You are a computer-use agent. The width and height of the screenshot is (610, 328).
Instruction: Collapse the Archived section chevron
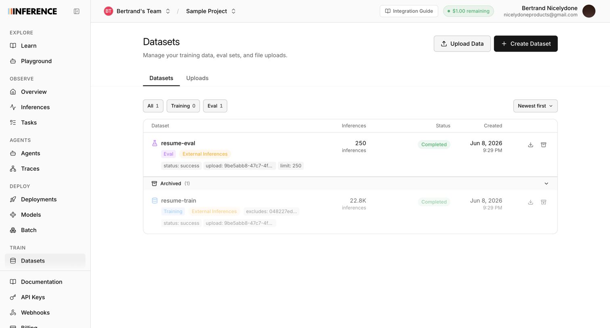(x=546, y=184)
